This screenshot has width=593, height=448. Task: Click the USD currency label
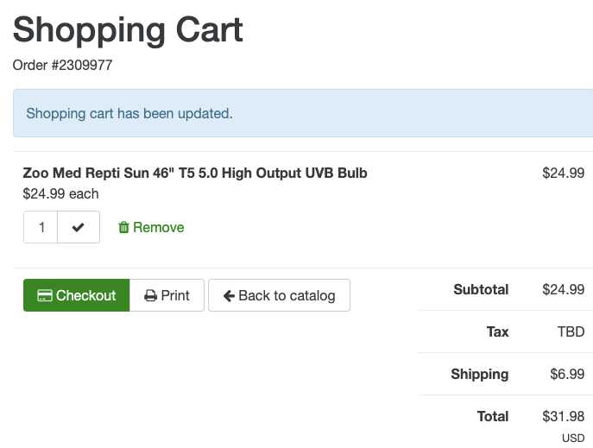pos(573,438)
